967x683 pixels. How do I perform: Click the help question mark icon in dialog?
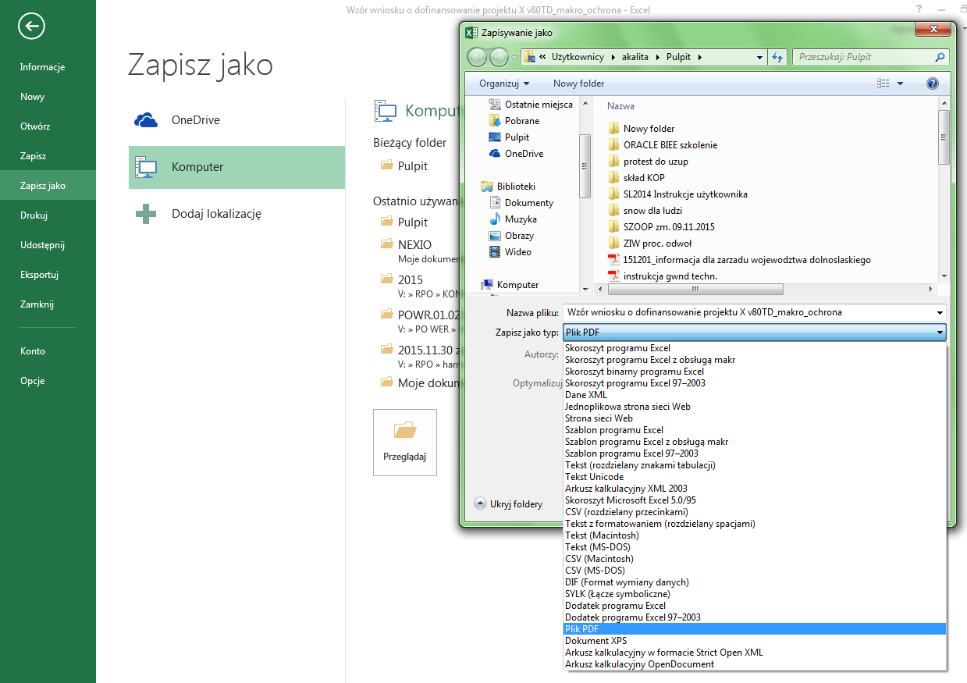click(x=932, y=84)
